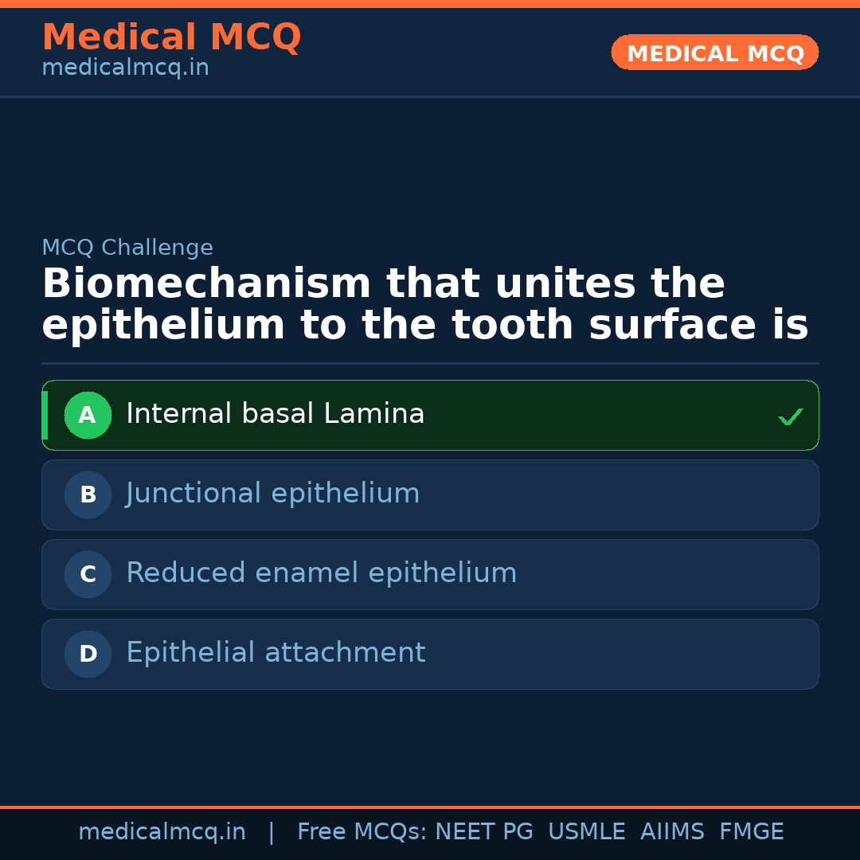Select the Internal basal Lamina answer text
860x860 pixels.
point(276,414)
